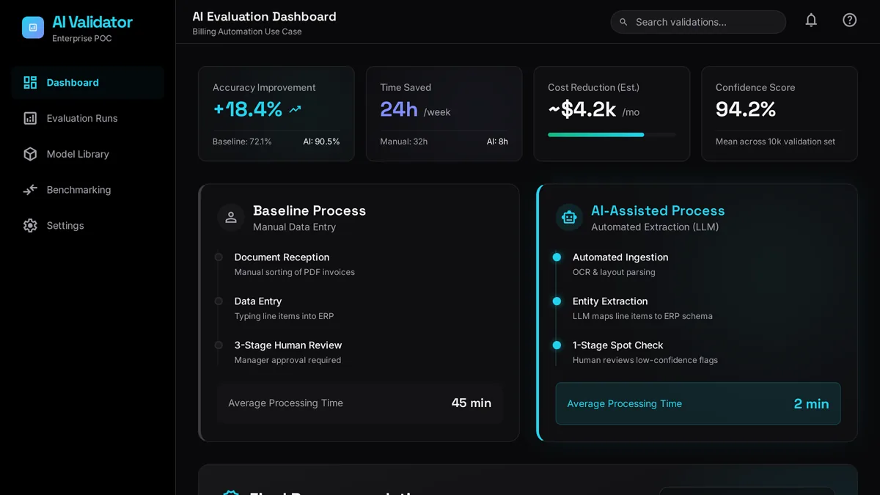Navigate to Benchmarking
The width and height of the screenshot is (880, 495).
click(88, 190)
